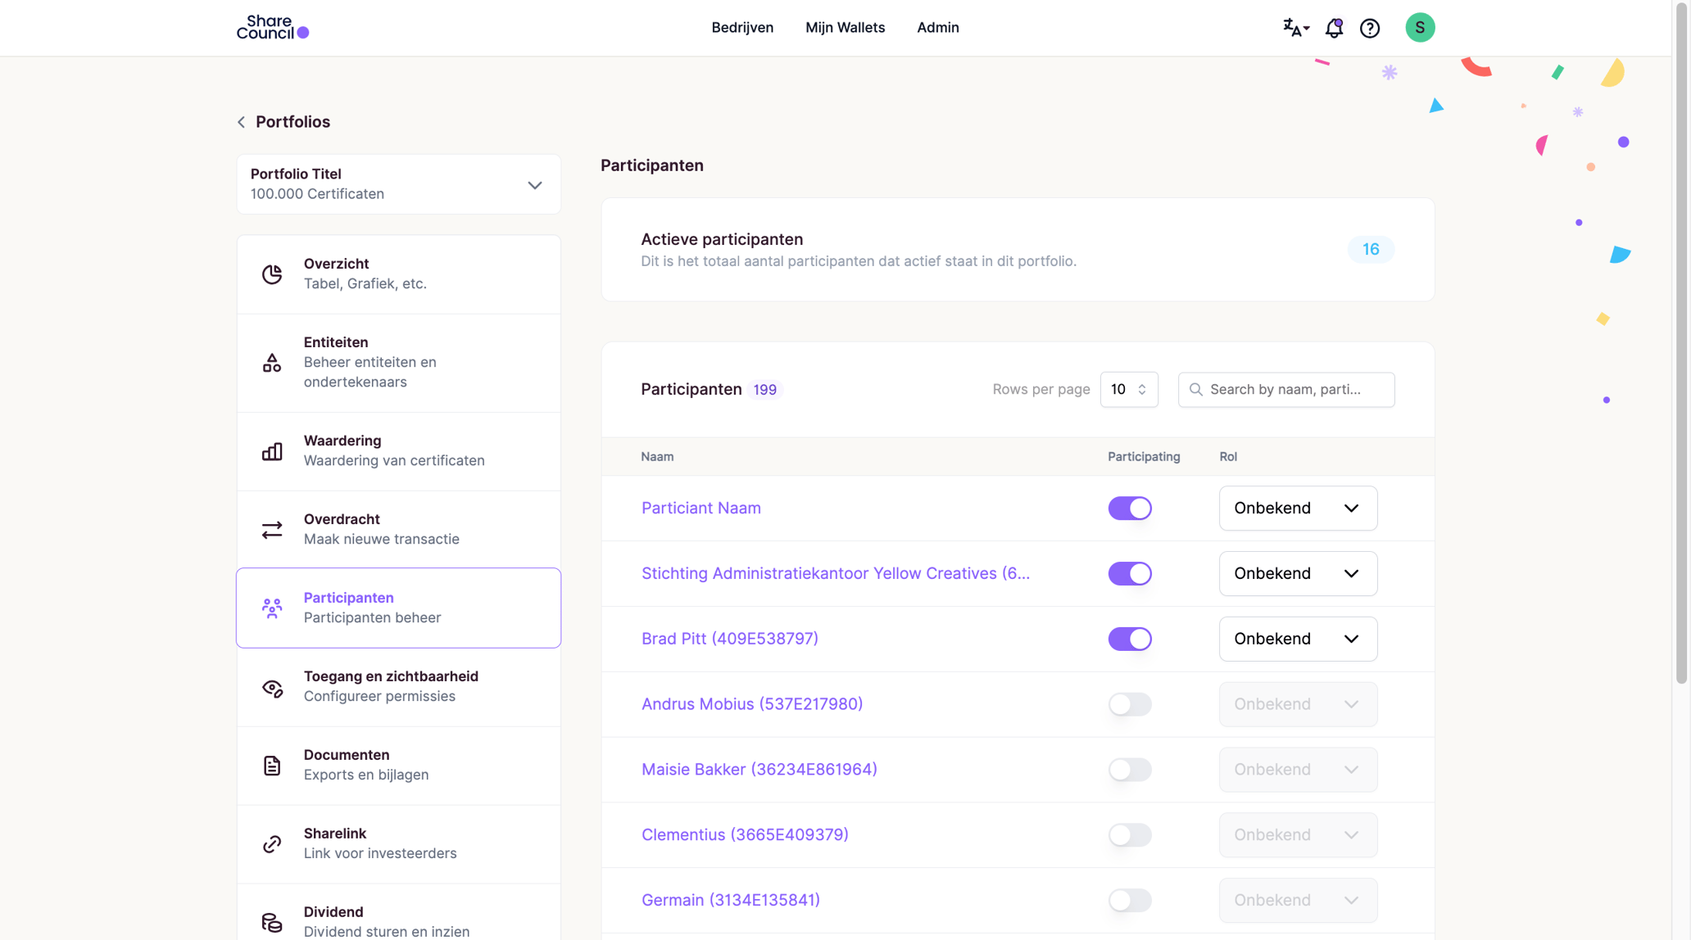The width and height of the screenshot is (1691, 940).
Task: Open the help question mark
Action: coord(1370,27)
